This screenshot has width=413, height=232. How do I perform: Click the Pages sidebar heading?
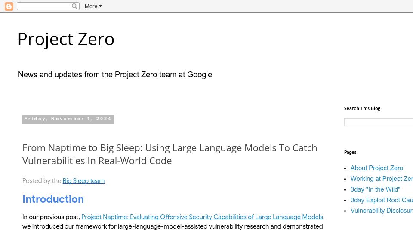point(350,152)
